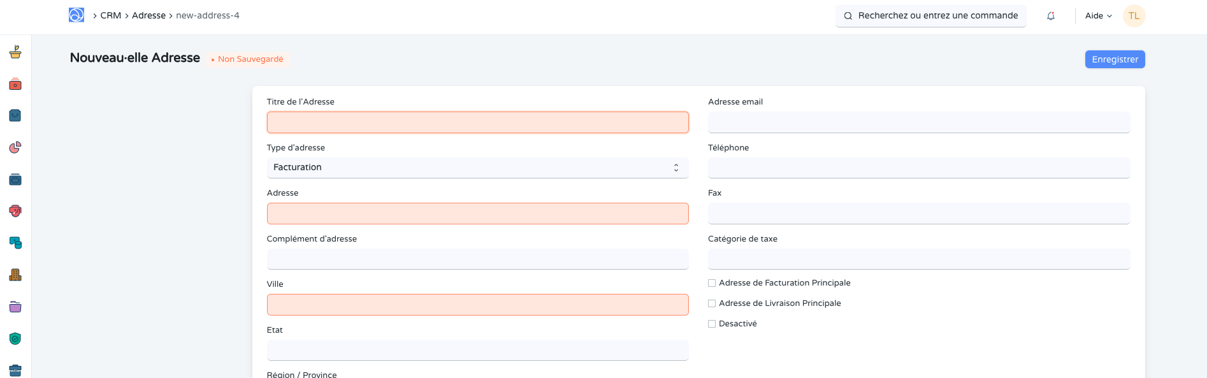Click the Enregistrer button

(1115, 59)
